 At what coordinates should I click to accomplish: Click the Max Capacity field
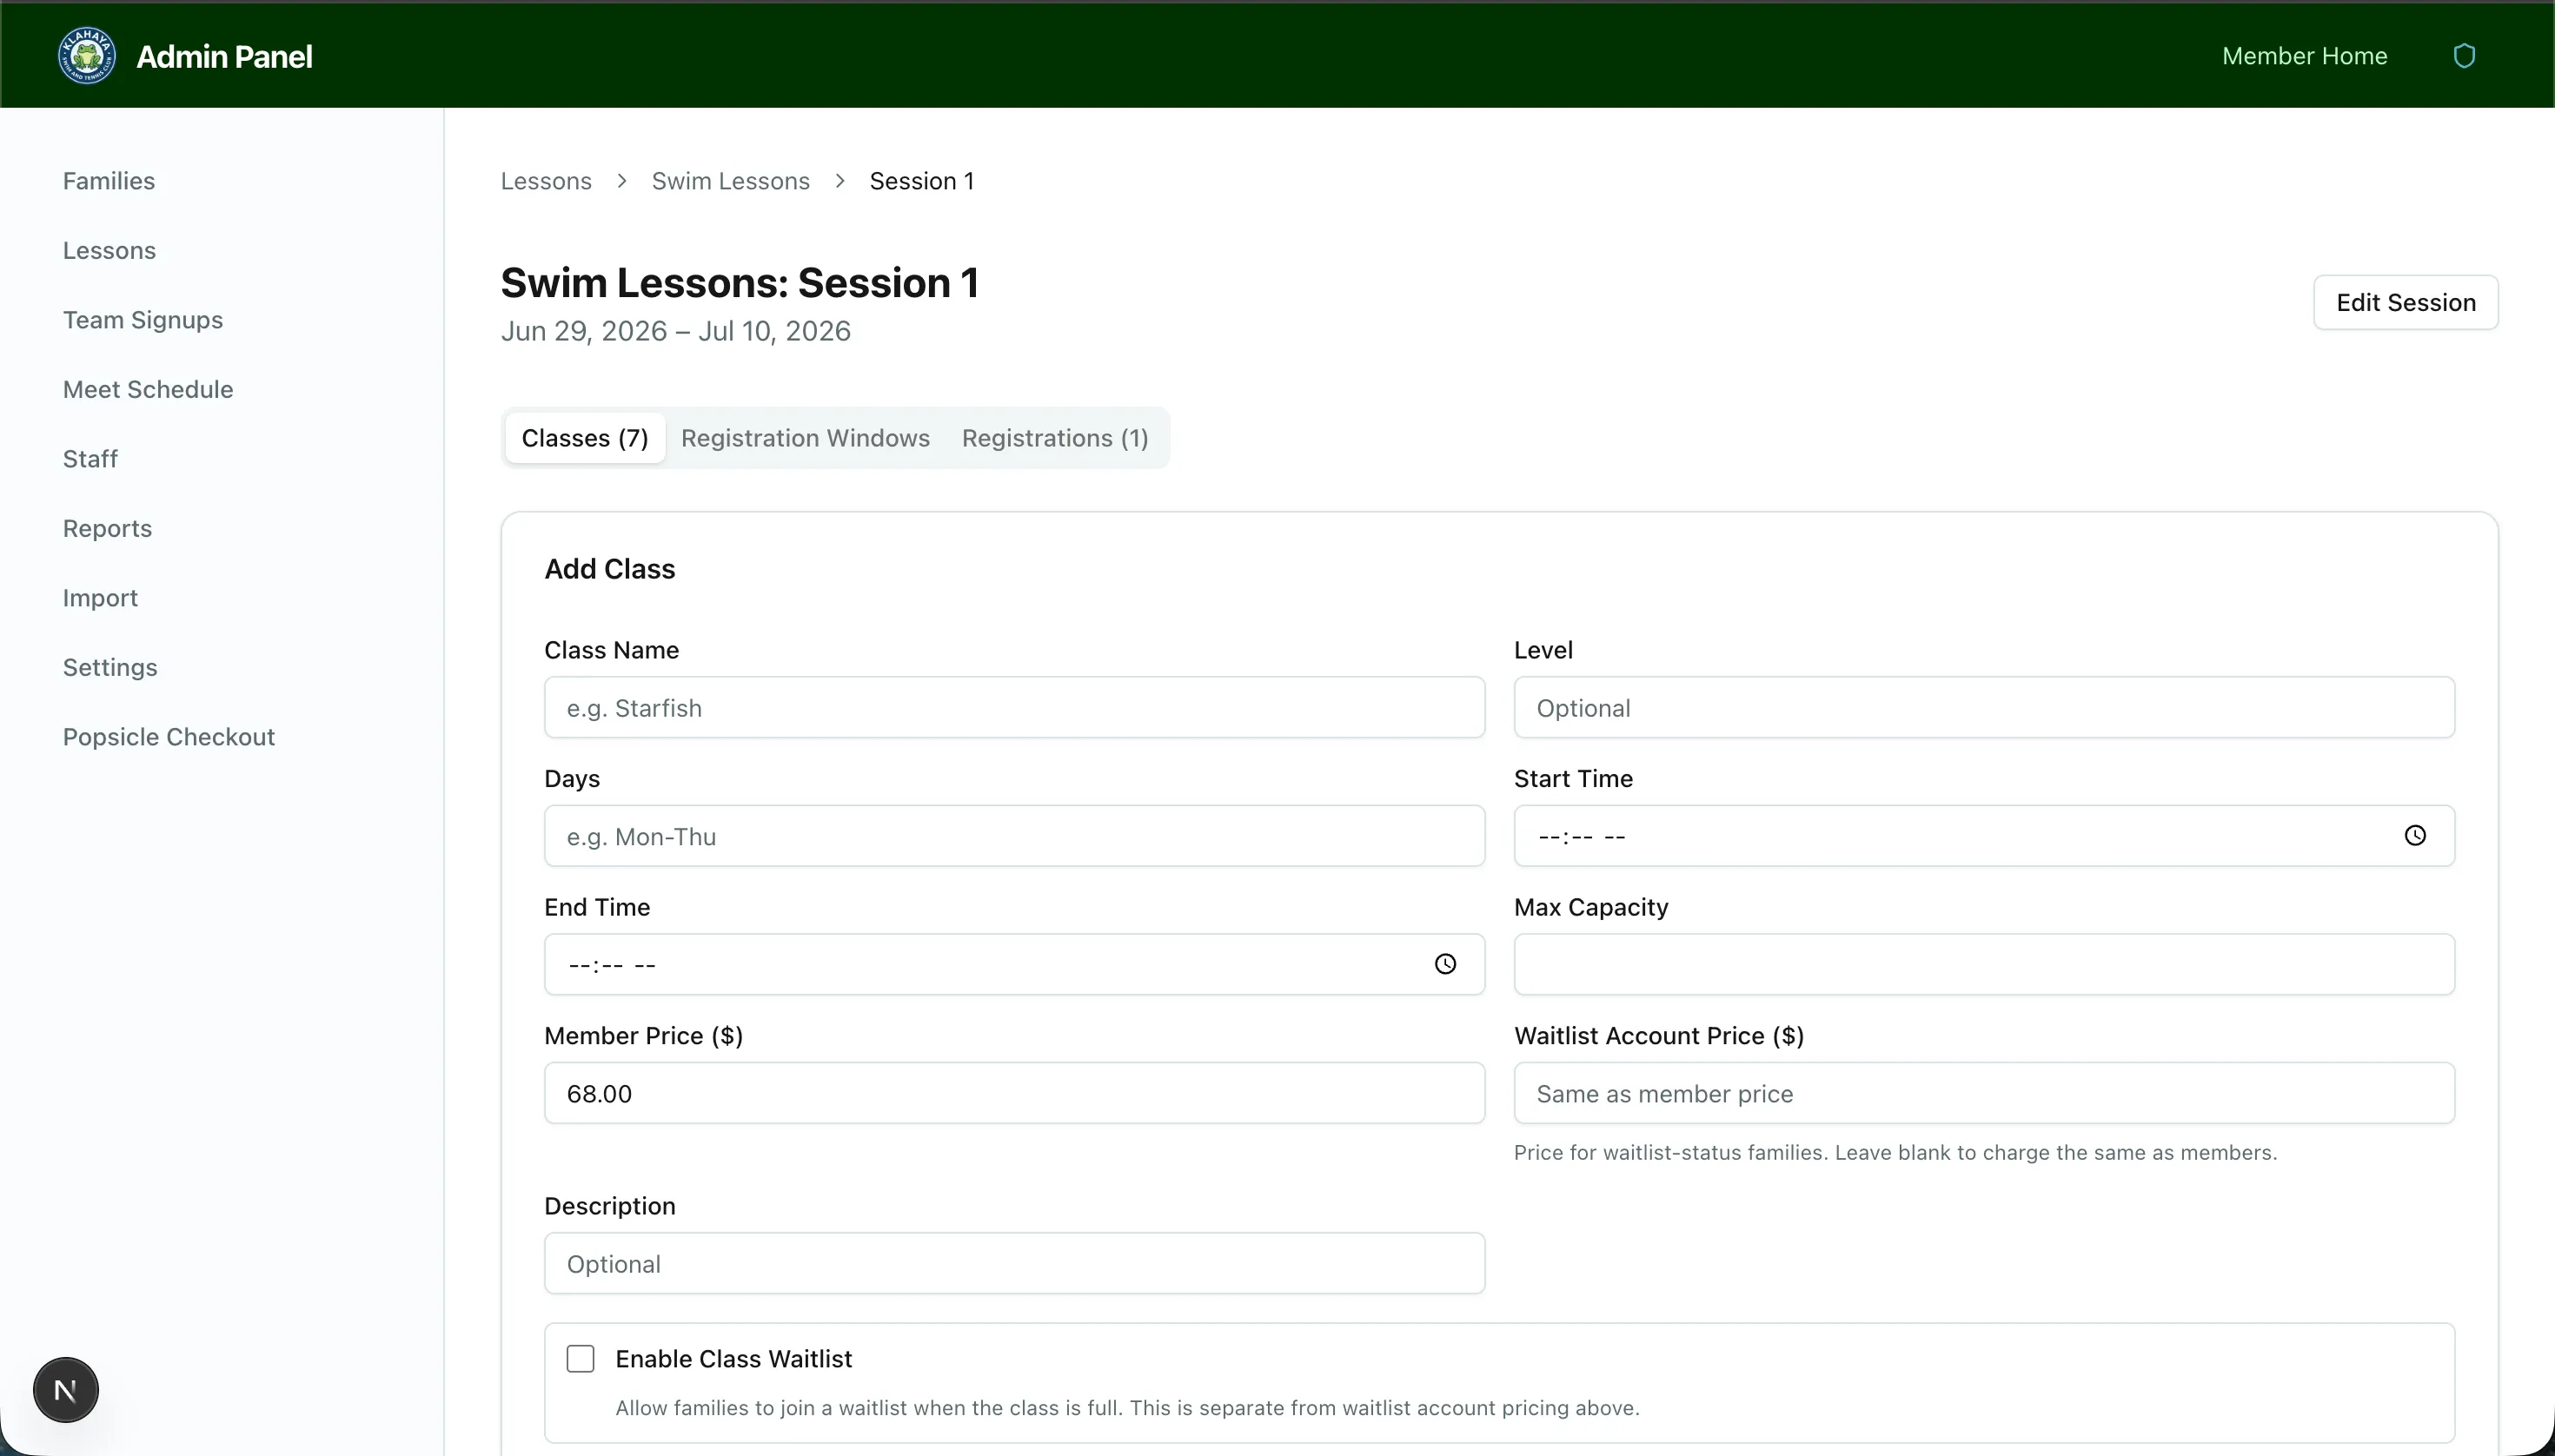1983,964
